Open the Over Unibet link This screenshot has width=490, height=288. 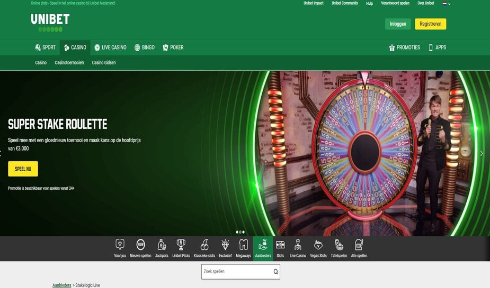pyautogui.click(x=425, y=3)
